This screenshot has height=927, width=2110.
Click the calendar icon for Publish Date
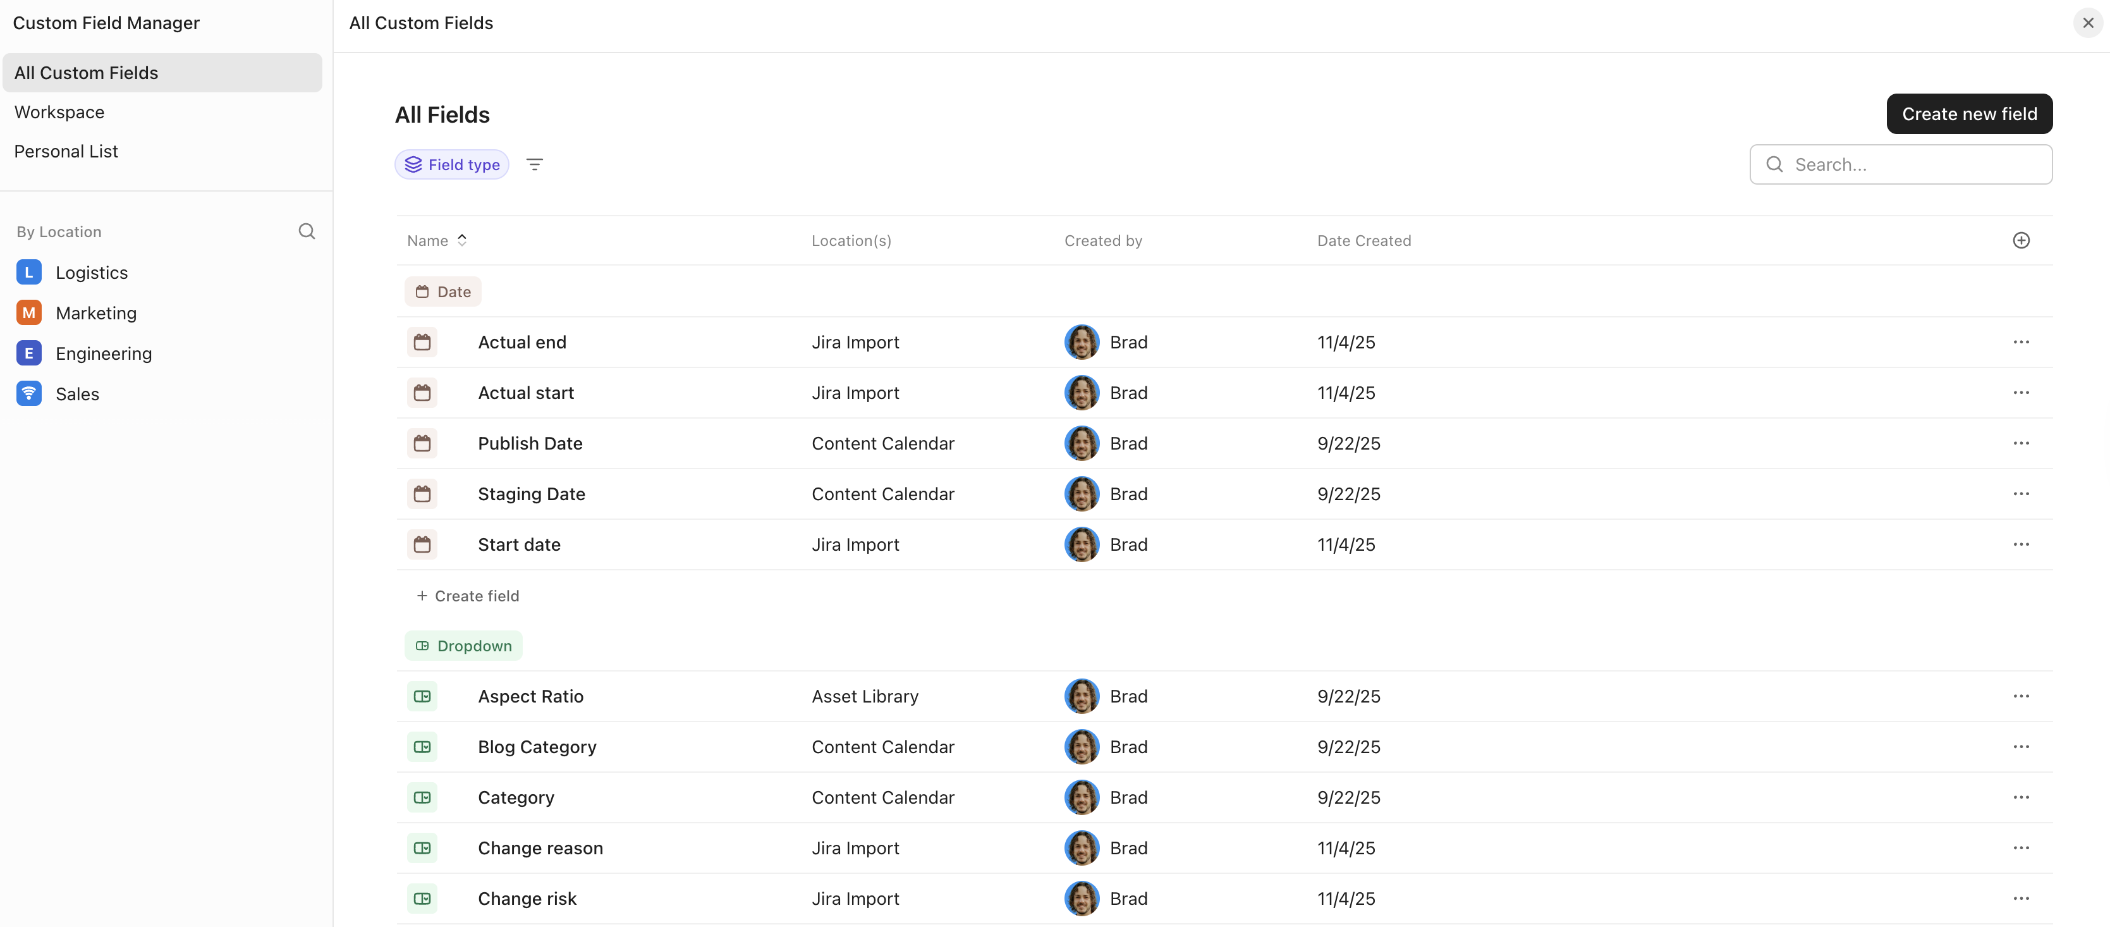coord(423,443)
